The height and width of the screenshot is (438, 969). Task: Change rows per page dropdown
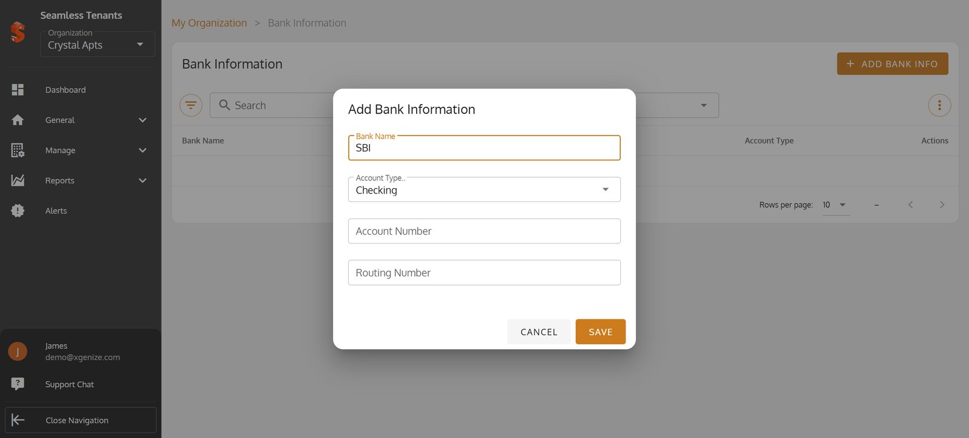tap(836, 205)
